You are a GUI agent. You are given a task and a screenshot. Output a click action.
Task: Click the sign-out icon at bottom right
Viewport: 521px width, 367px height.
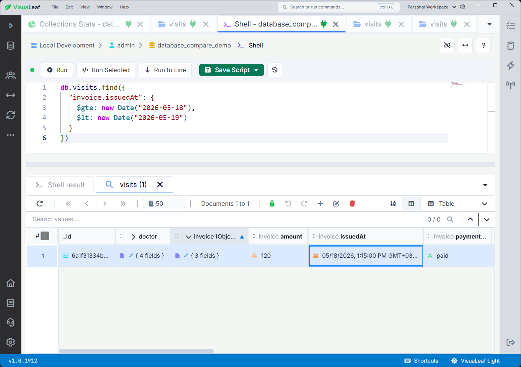click(511, 342)
